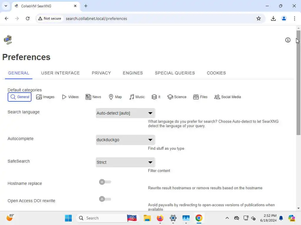
Task: Open the Copilot preview icon
Action: click(291, 218)
